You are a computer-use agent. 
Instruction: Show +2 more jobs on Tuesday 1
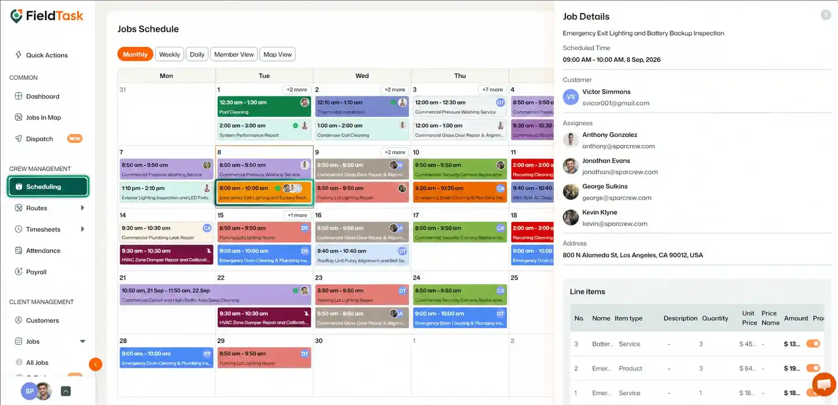[x=297, y=90]
